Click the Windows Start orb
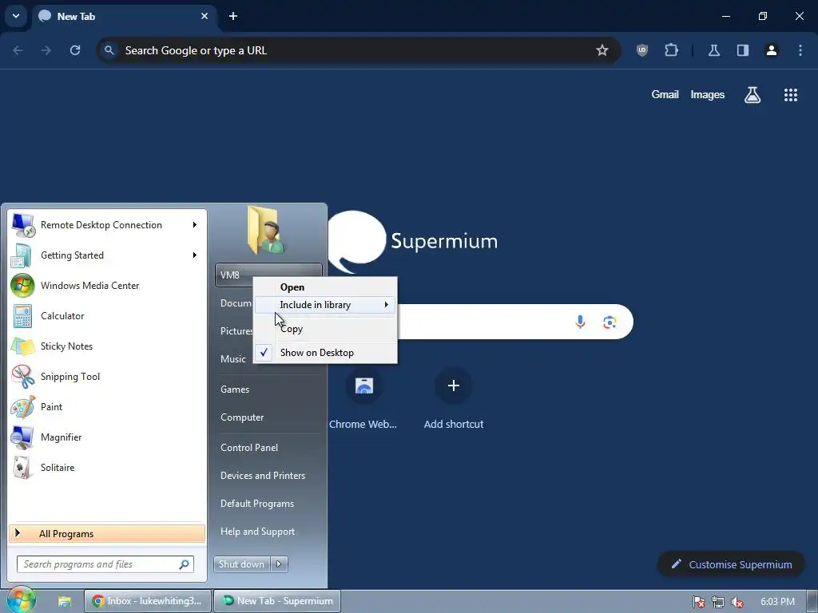 22,599
